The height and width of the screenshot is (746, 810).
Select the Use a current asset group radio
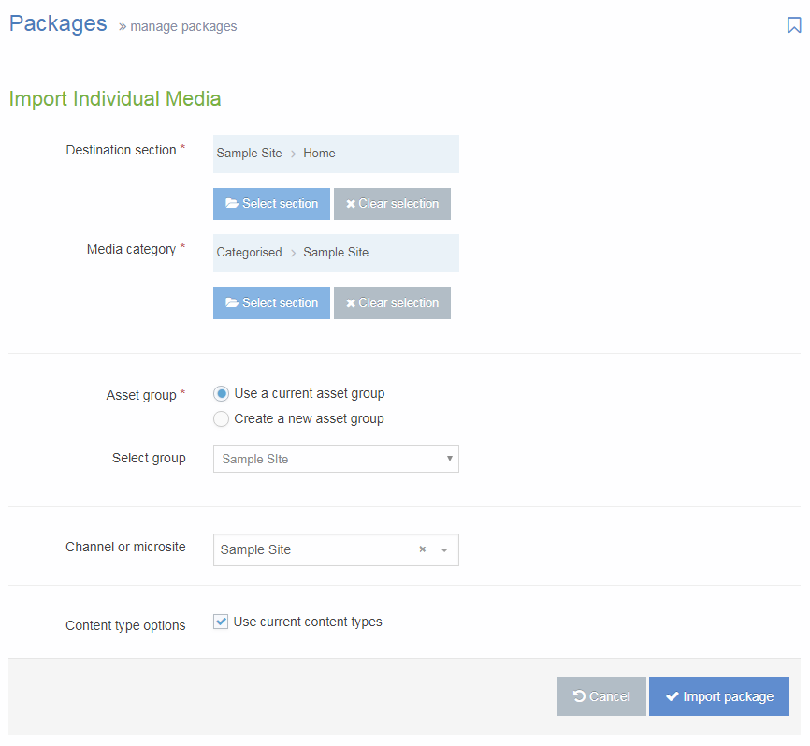coord(221,394)
